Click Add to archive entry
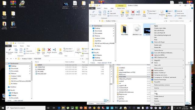This screenshot has width=195, height=110. click(159, 71)
